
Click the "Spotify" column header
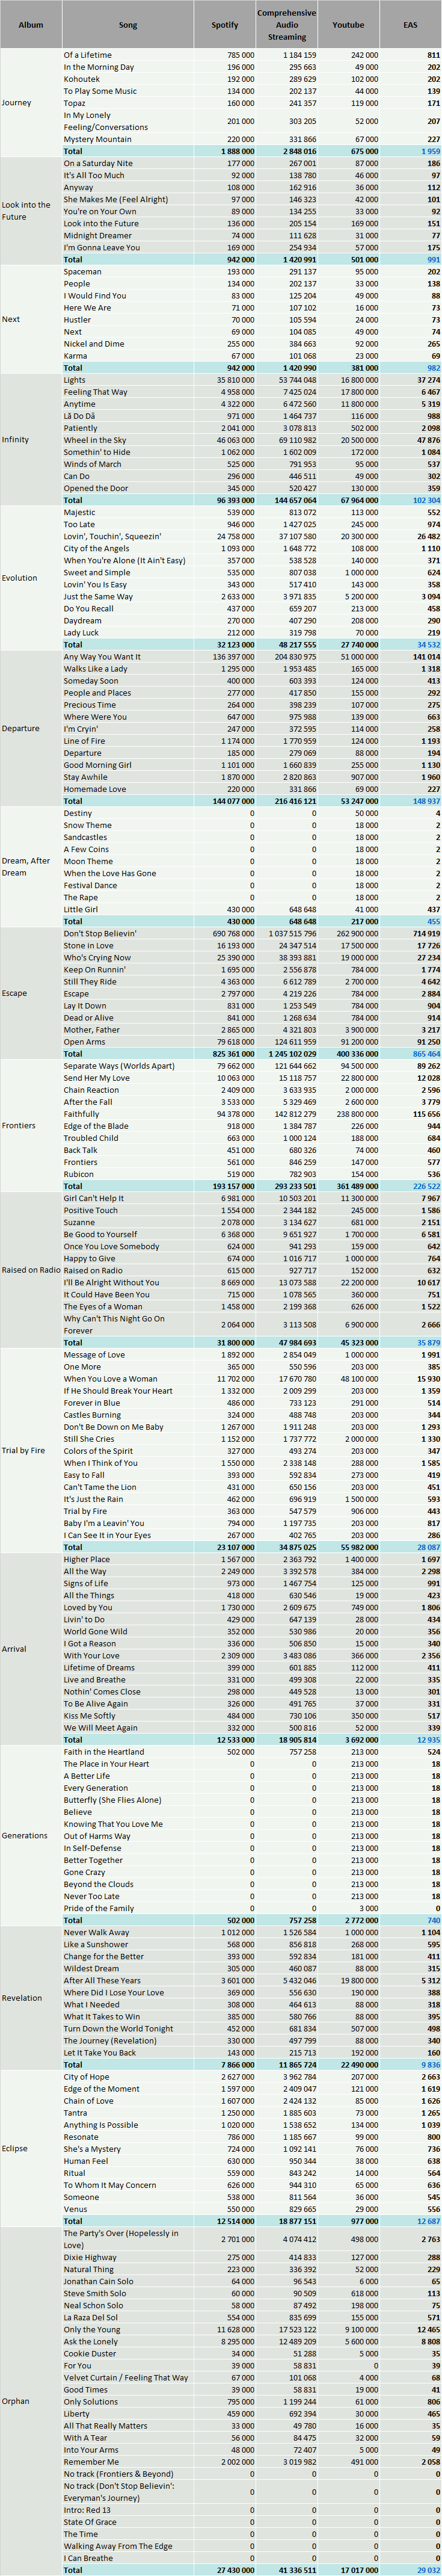coord(225,24)
